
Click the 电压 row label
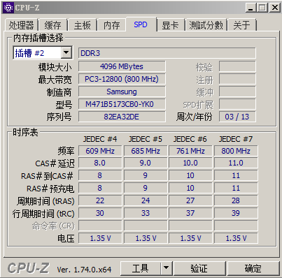tap(66, 239)
